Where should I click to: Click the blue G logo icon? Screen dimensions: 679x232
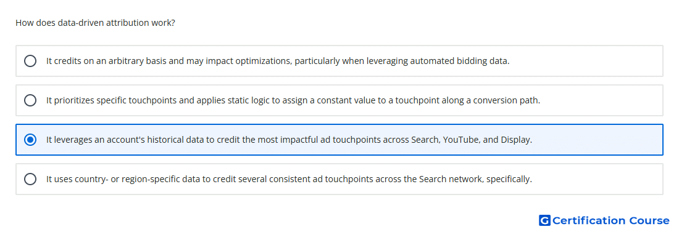(x=544, y=221)
